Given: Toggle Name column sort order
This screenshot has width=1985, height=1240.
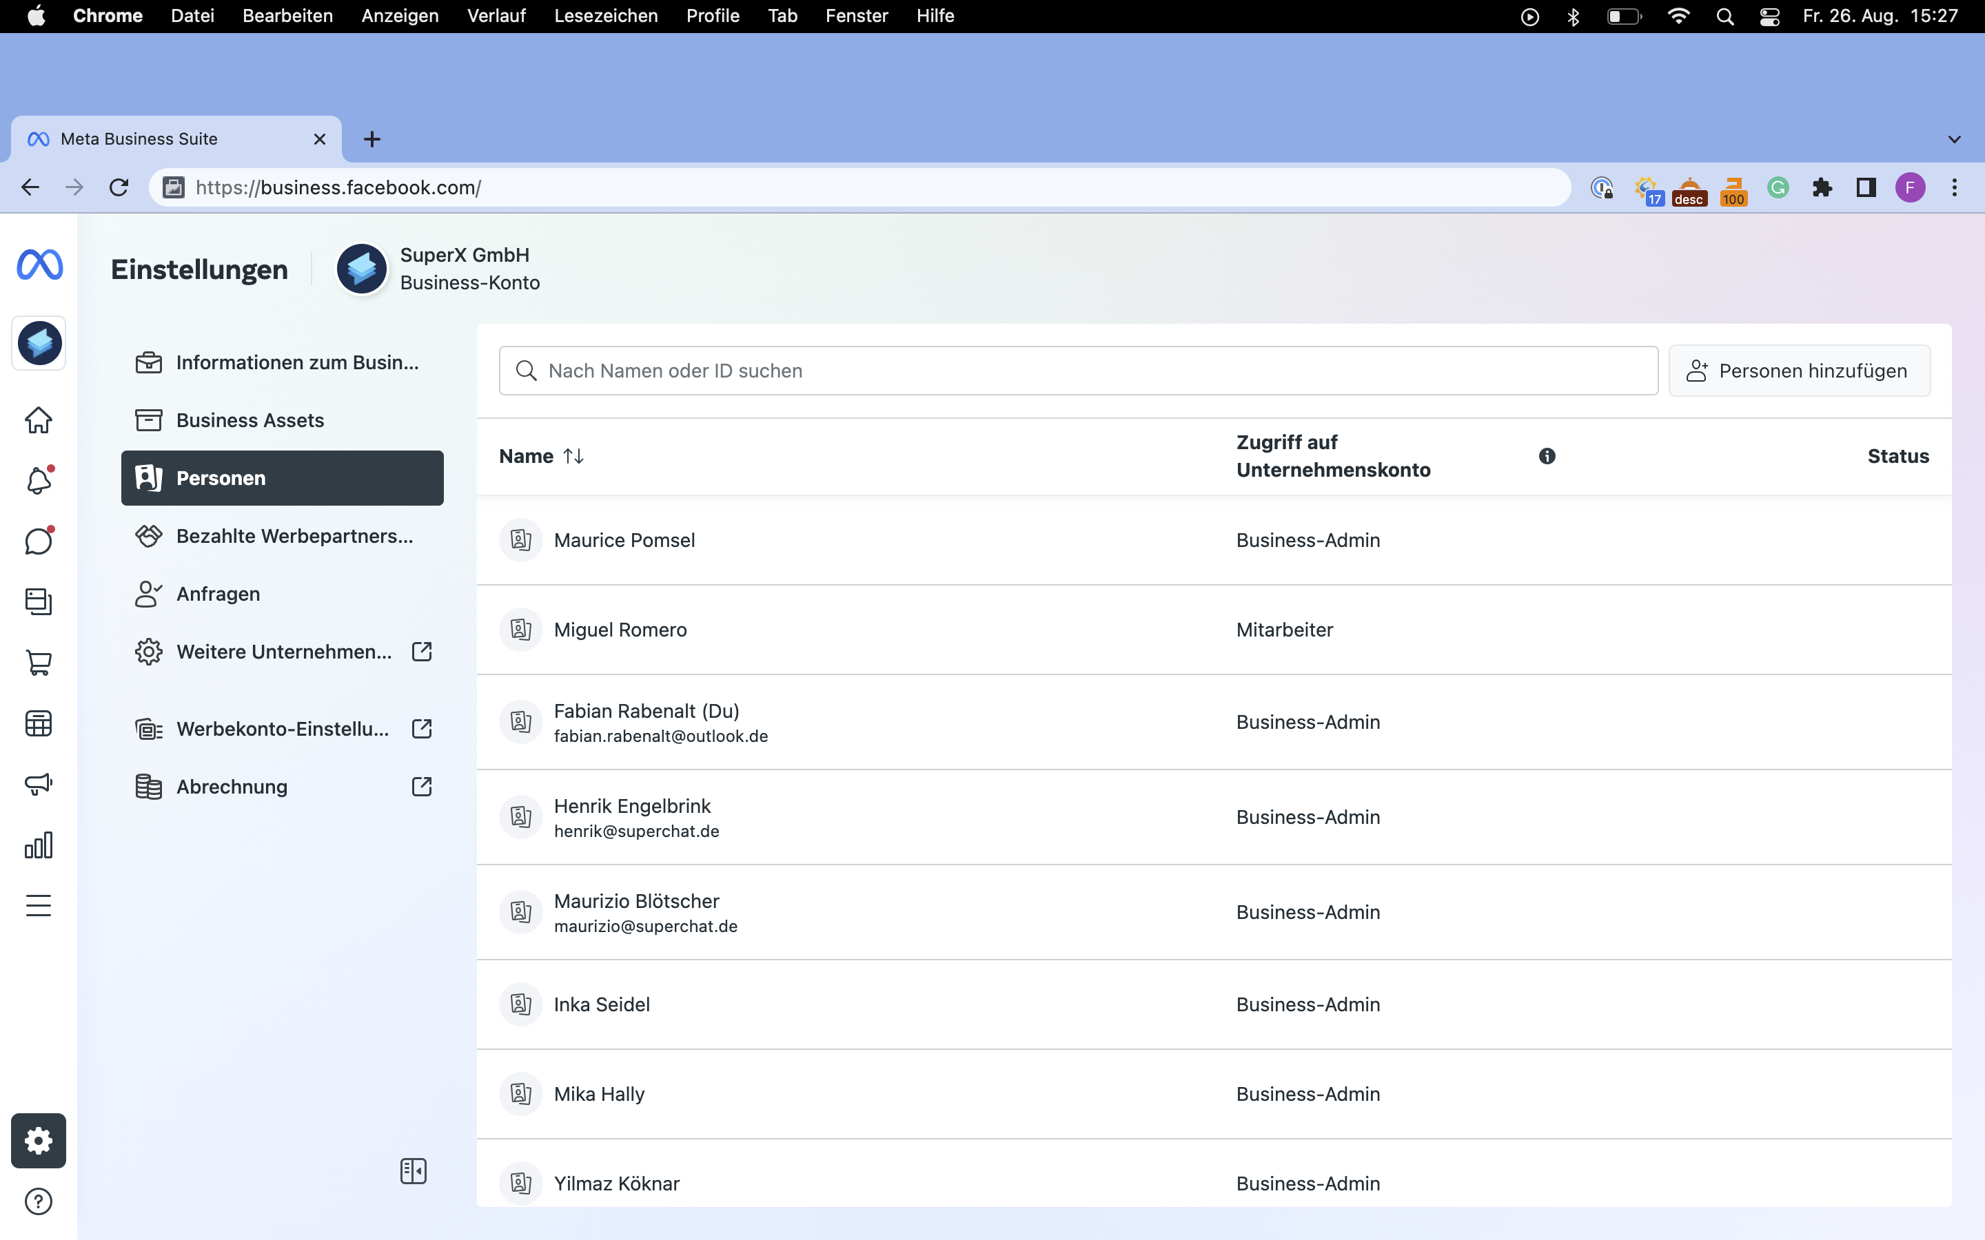Looking at the screenshot, I should pos(573,456).
